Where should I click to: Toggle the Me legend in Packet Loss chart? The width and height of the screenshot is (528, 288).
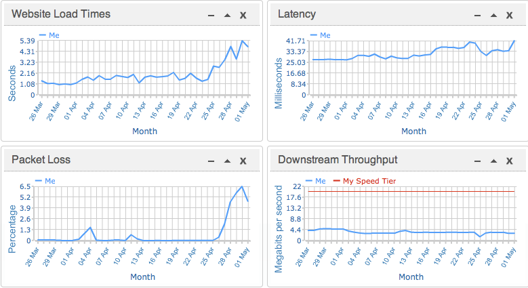[45, 181]
